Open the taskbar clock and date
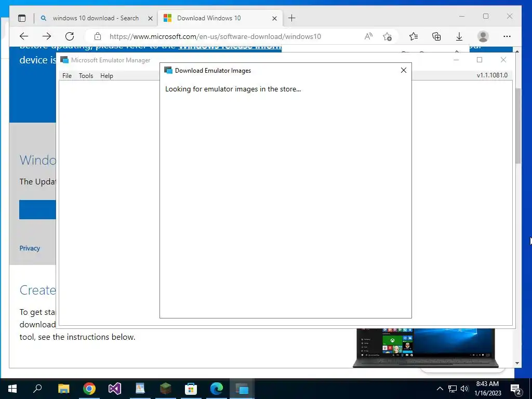Screen dimensions: 532x399 (x=487, y=389)
